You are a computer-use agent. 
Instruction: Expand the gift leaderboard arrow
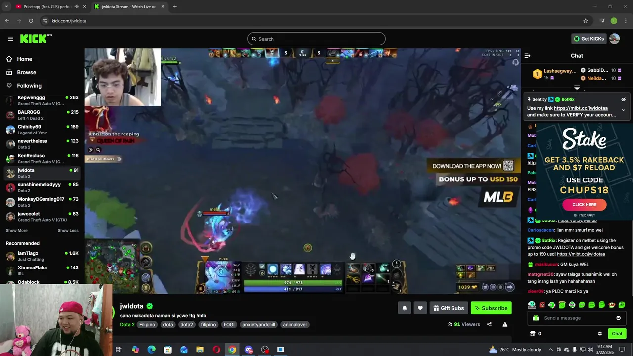(x=577, y=88)
